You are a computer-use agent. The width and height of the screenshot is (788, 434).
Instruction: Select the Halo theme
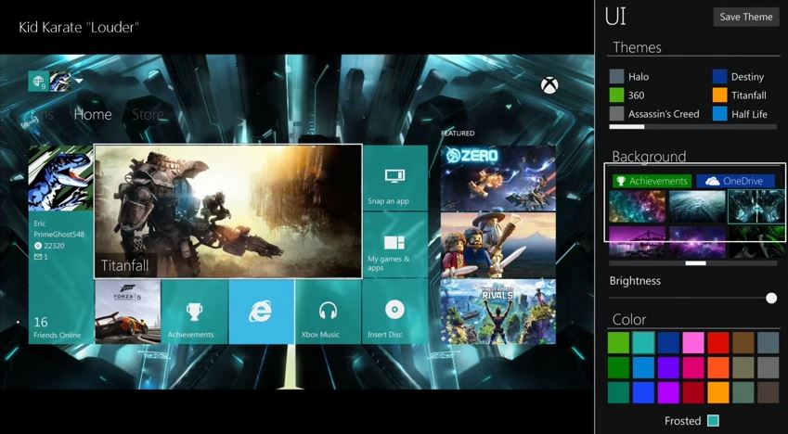[x=629, y=76]
